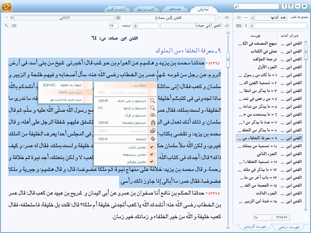Click the left arrow beside the three-dots button
Screen dimensions: 311x233
[239, 18]
